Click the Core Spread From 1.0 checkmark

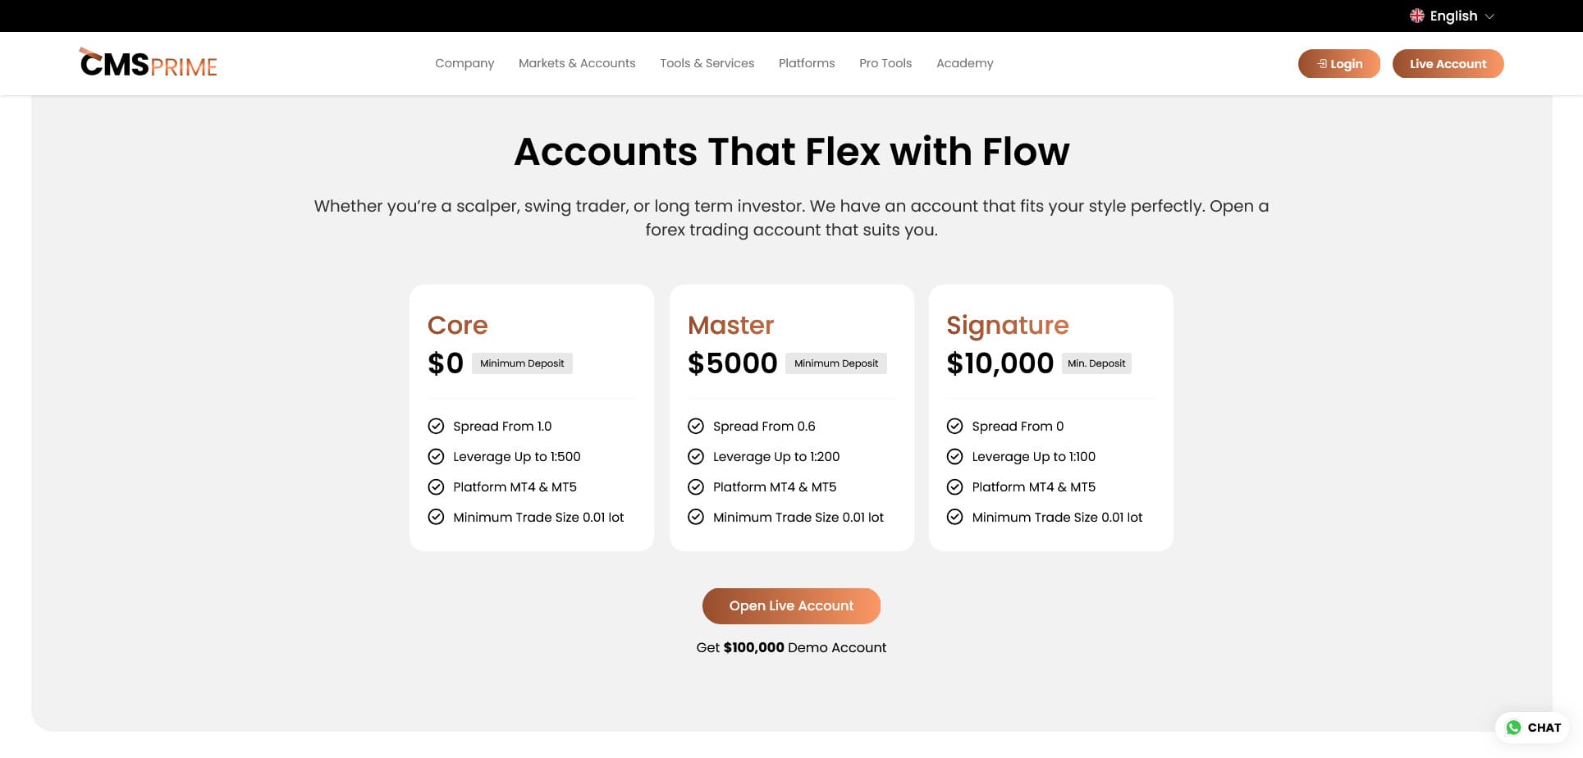click(x=436, y=426)
